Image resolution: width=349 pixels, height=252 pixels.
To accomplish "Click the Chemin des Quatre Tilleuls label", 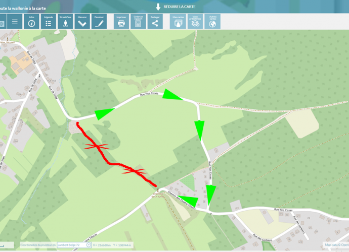I will (182, 200).
